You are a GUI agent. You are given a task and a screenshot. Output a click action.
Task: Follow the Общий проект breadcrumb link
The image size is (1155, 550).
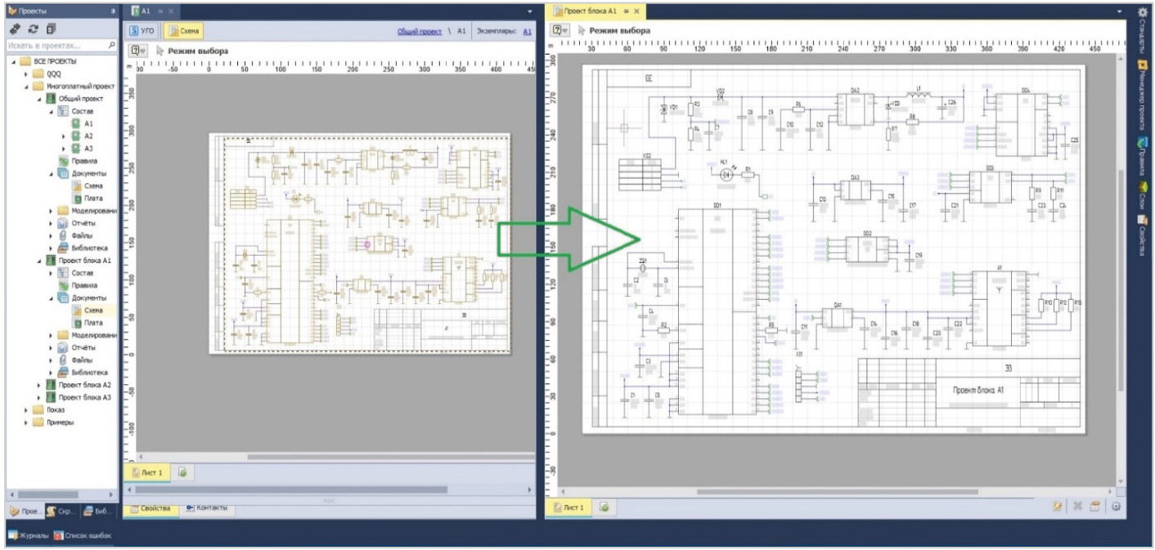[x=419, y=31]
